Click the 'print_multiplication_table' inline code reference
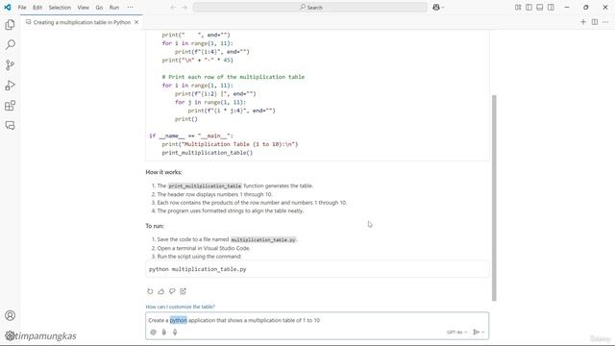615x346 pixels. point(205,185)
